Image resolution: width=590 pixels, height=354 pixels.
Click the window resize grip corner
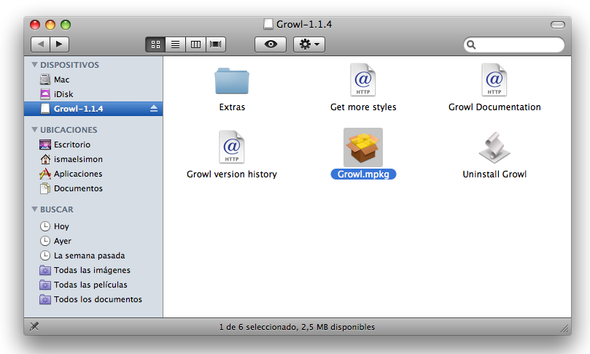[x=564, y=328]
